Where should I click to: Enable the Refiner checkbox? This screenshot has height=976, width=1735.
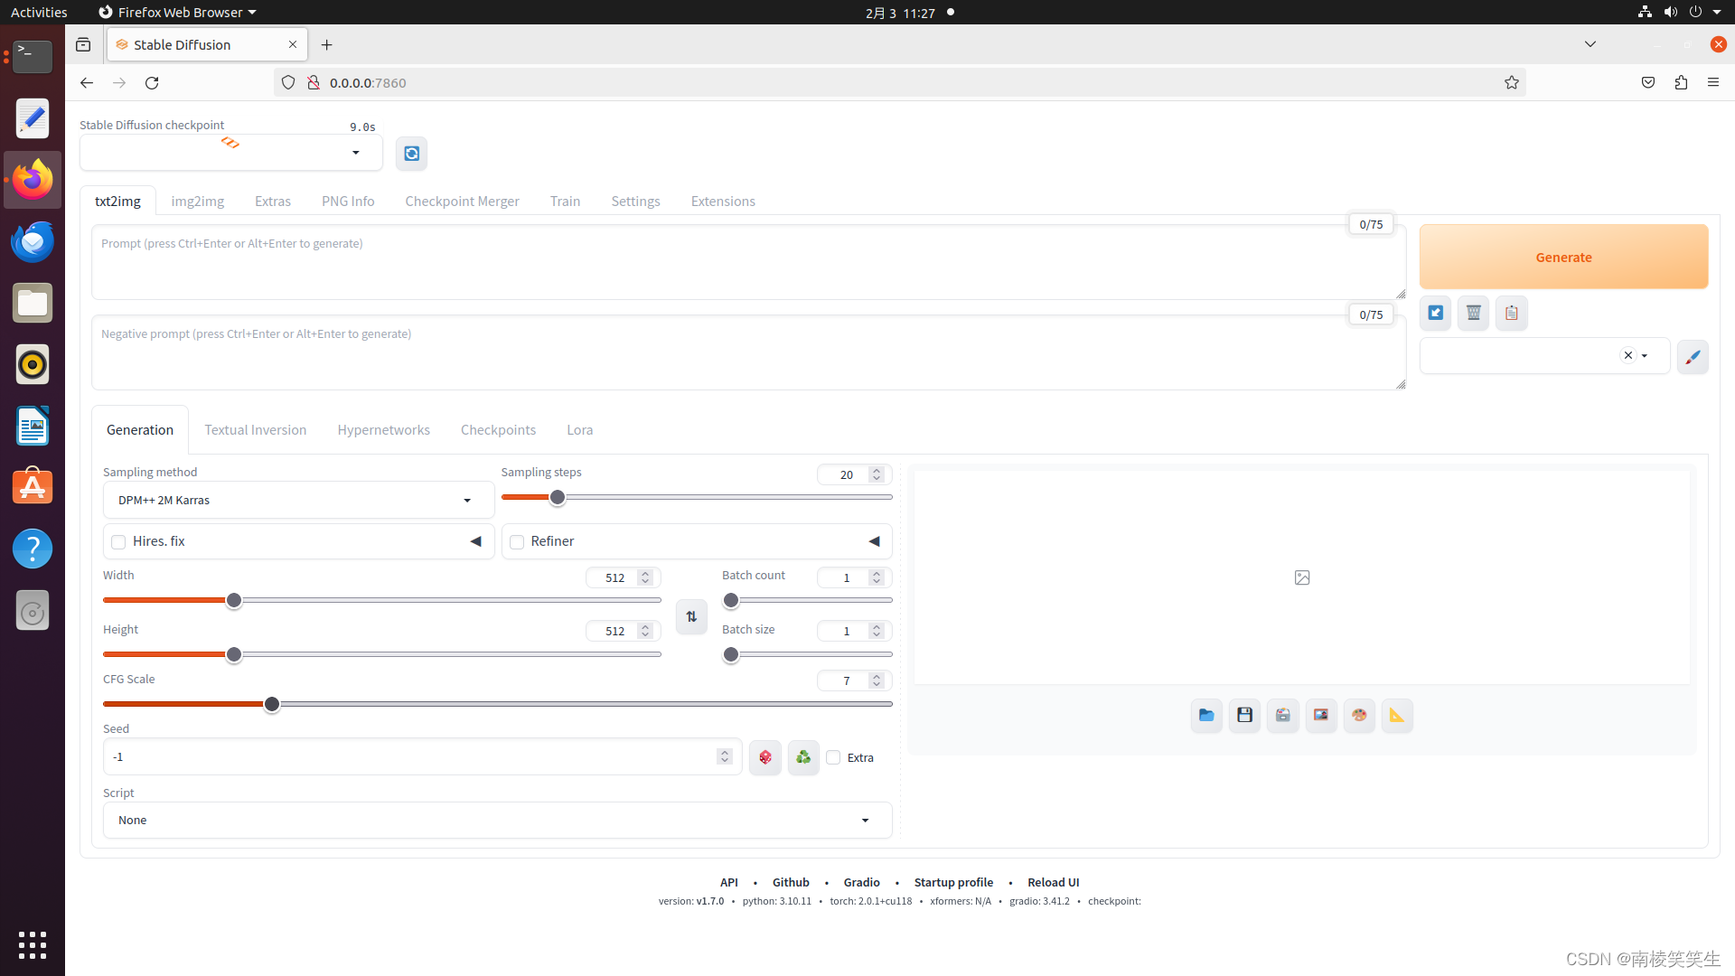[x=517, y=542]
